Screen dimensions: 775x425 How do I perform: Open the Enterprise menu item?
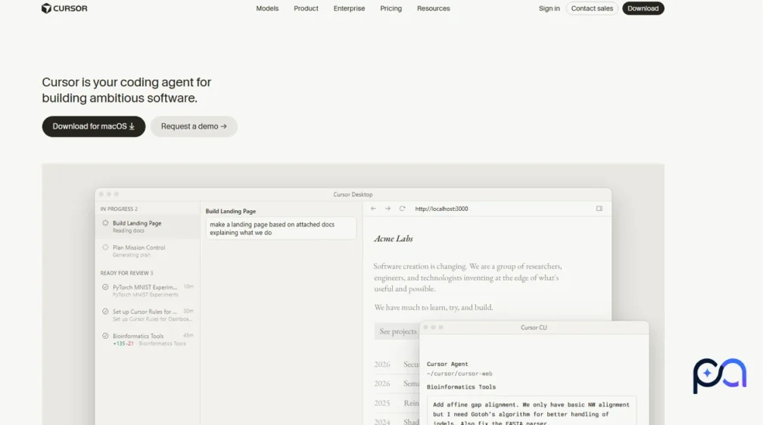(x=349, y=8)
